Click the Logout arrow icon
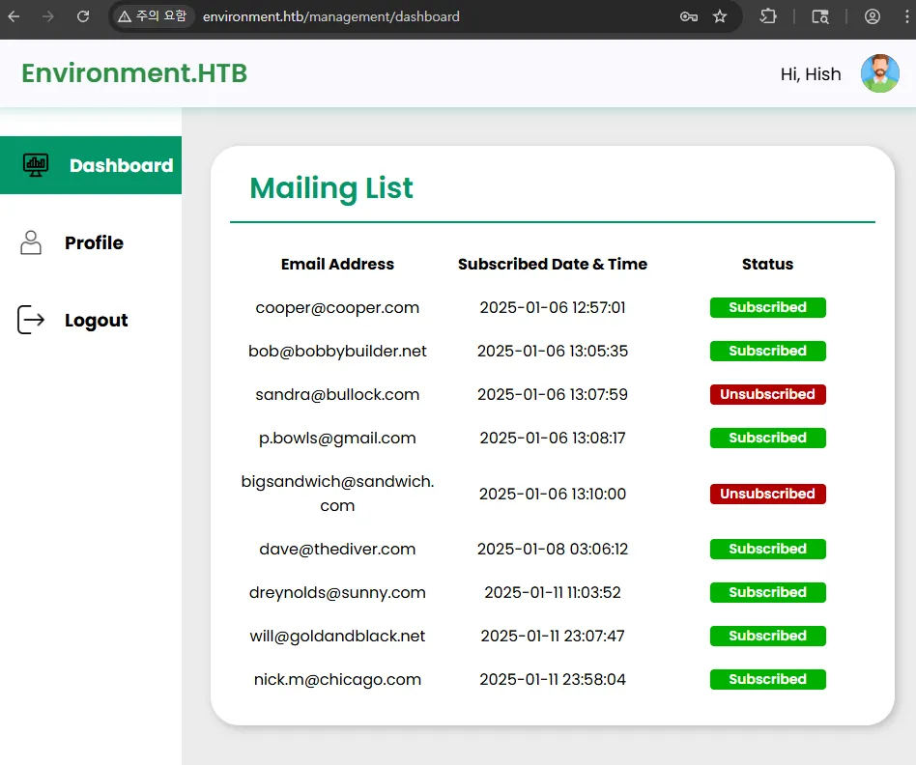The image size is (916, 765). click(31, 320)
